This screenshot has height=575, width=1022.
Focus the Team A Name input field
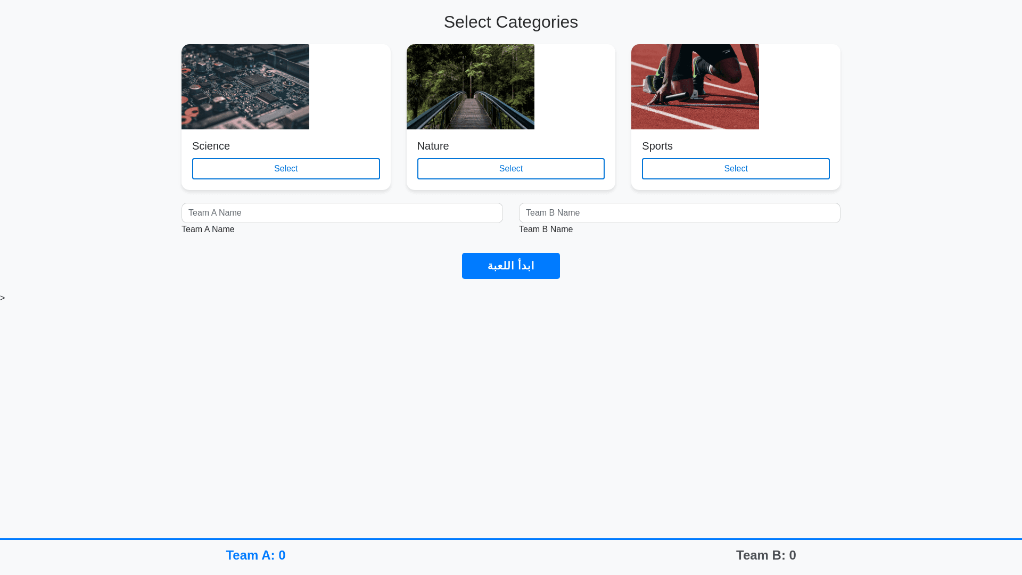point(342,213)
